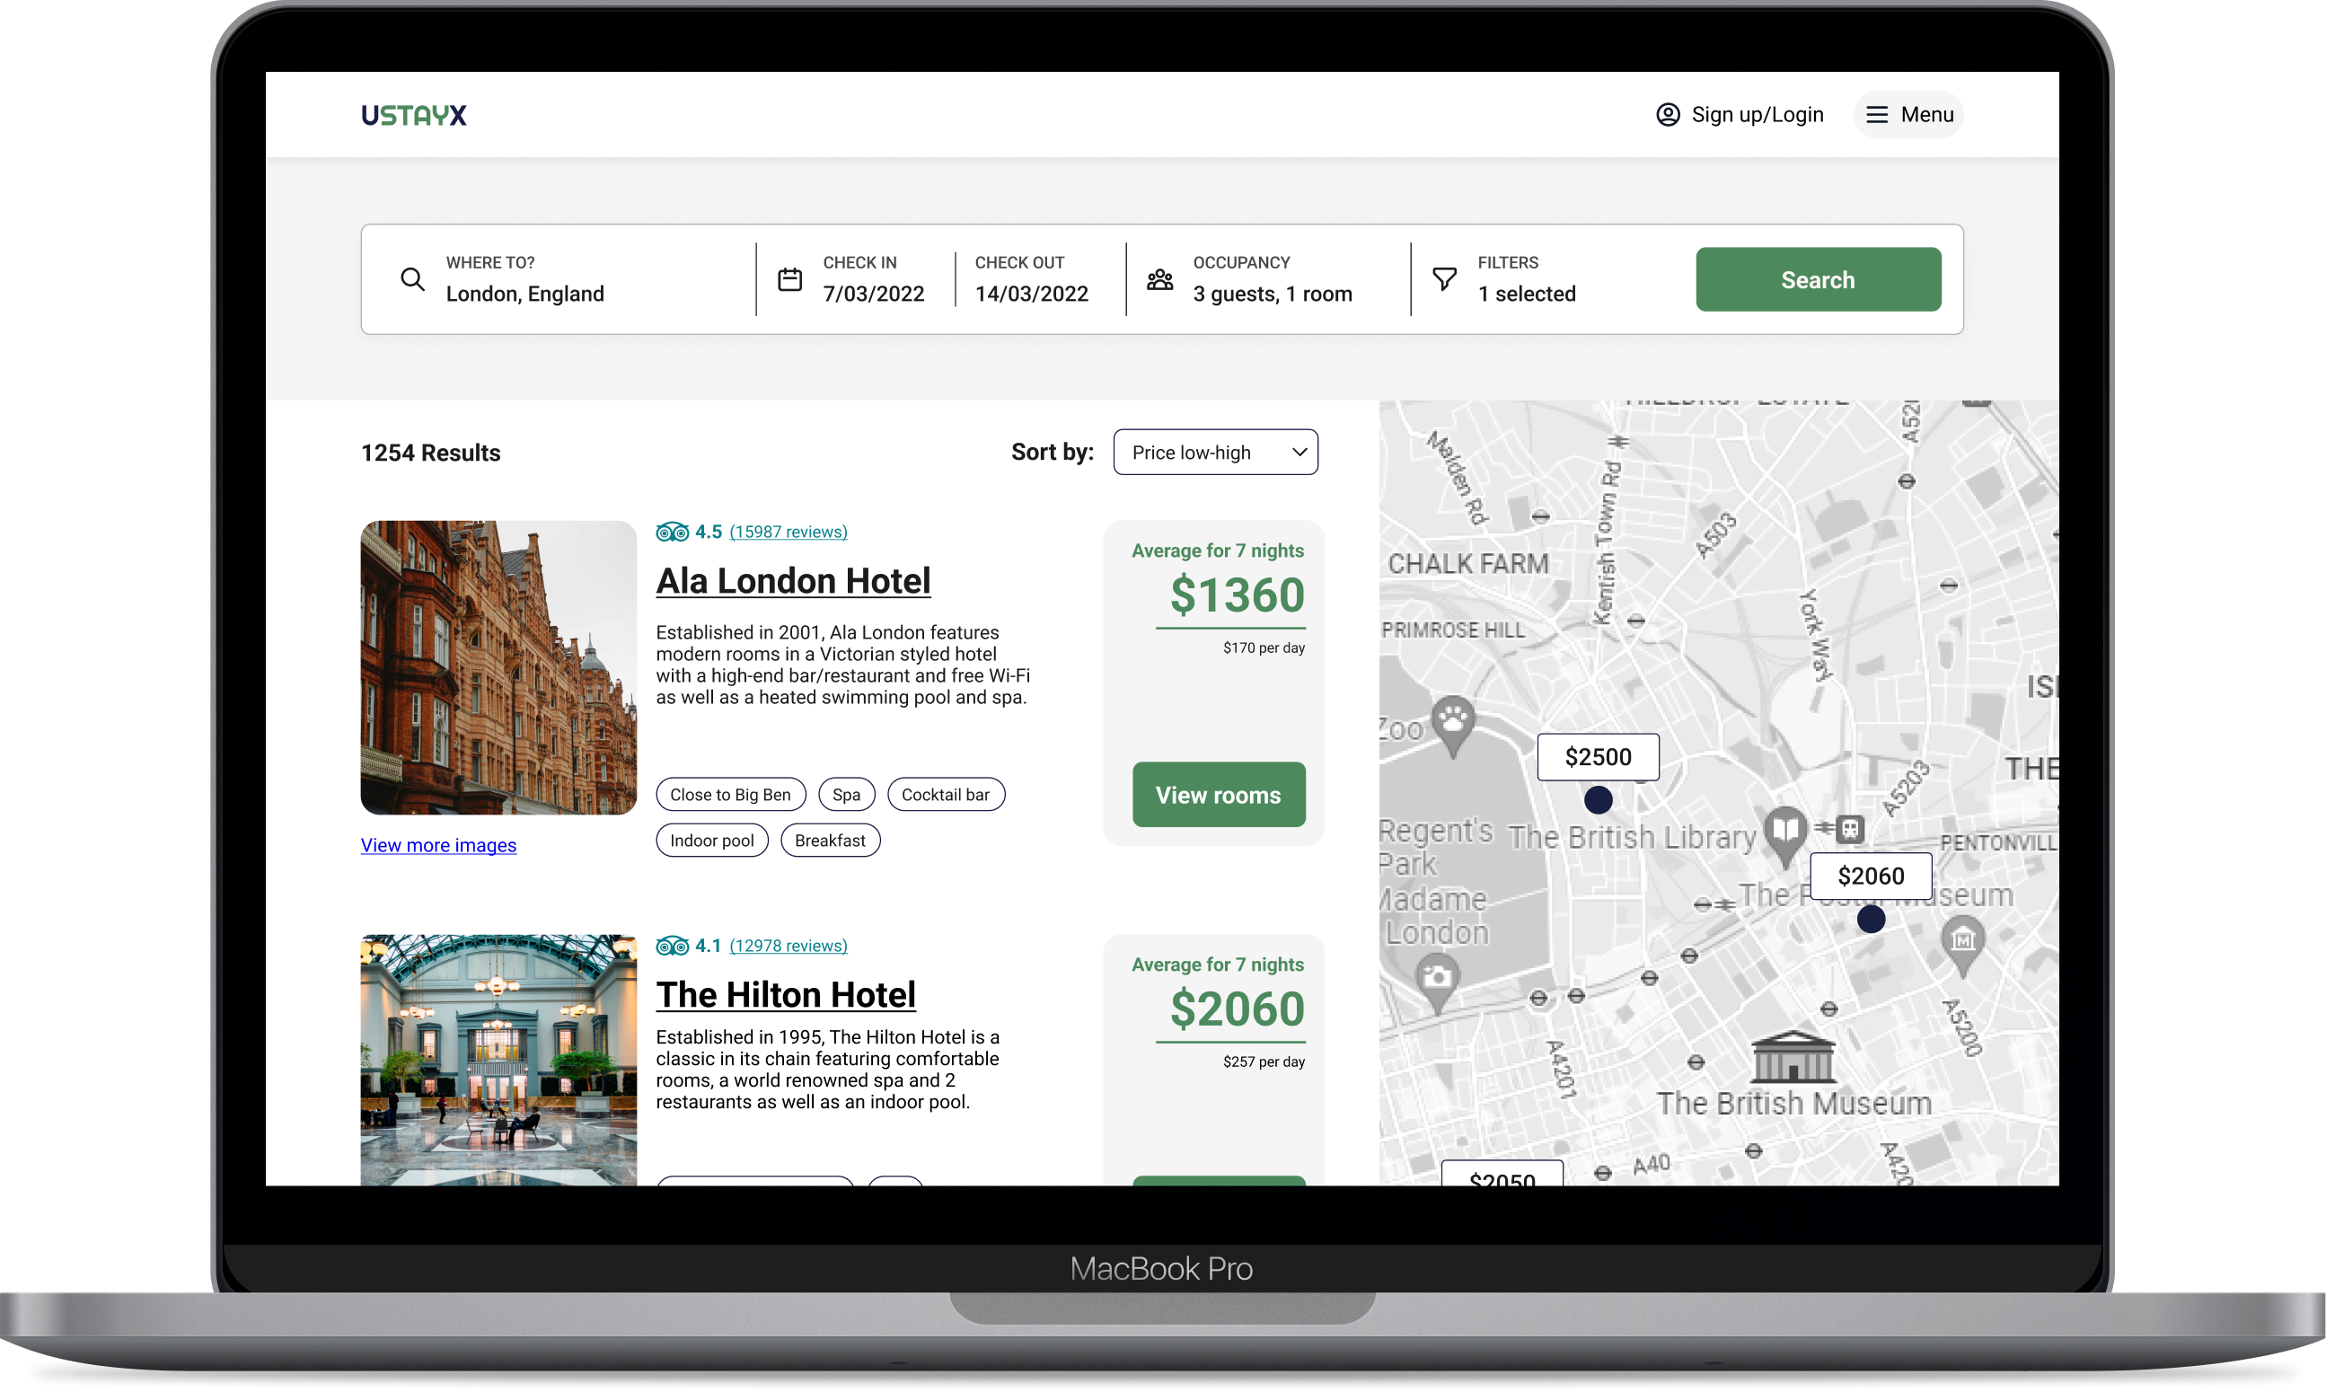The width and height of the screenshot is (2326, 1392).
Task: Open the View more images link
Action: point(438,845)
